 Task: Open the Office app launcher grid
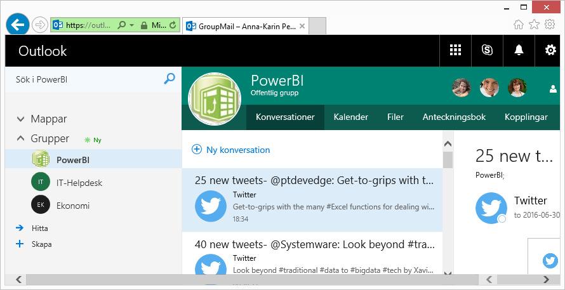tap(455, 50)
